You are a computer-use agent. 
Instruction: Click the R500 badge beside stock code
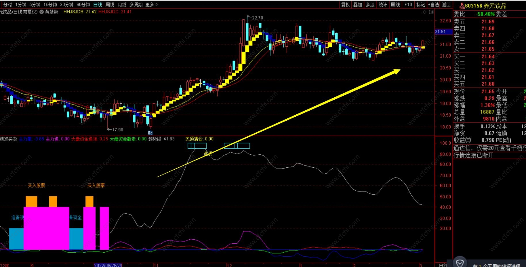click(x=462, y=6)
